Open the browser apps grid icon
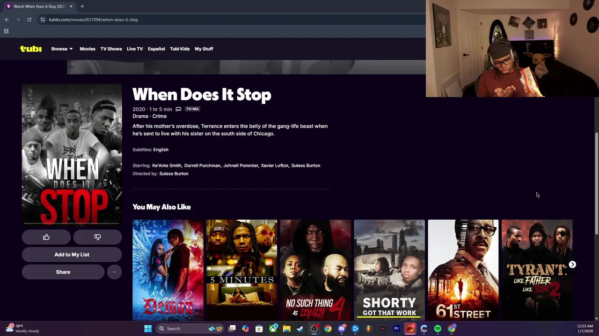Screen dimensions: 599x336 pos(6,31)
